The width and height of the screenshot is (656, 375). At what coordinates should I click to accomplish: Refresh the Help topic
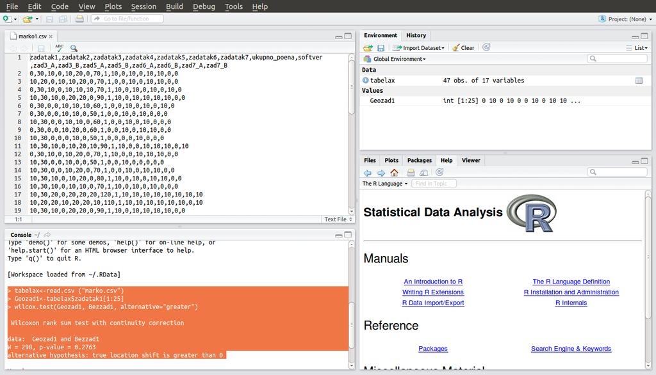point(439,172)
